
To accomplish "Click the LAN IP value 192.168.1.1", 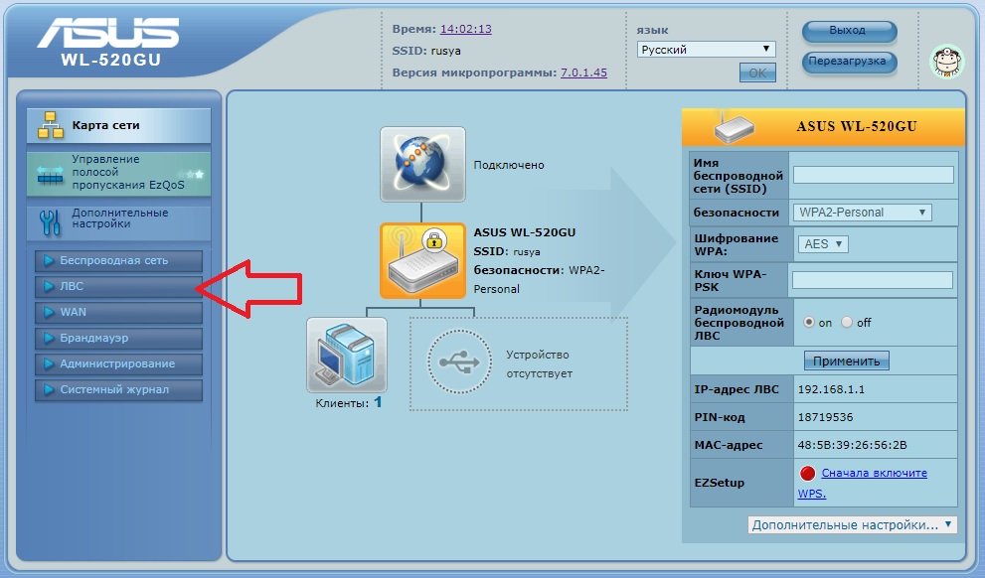I will point(831,389).
